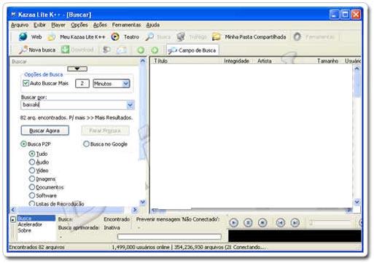This screenshot has width=374, height=263.
Task: Open the Web globe icon
Action: point(23,36)
